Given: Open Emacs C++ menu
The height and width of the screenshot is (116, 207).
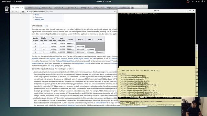Looking at the screenshot, I should click(150, 14).
